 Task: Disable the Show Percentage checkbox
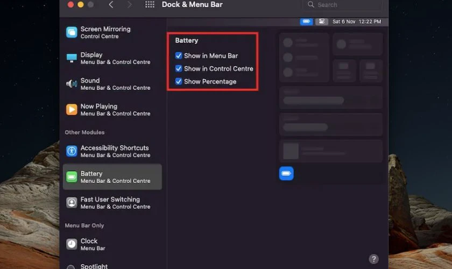click(x=179, y=81)
